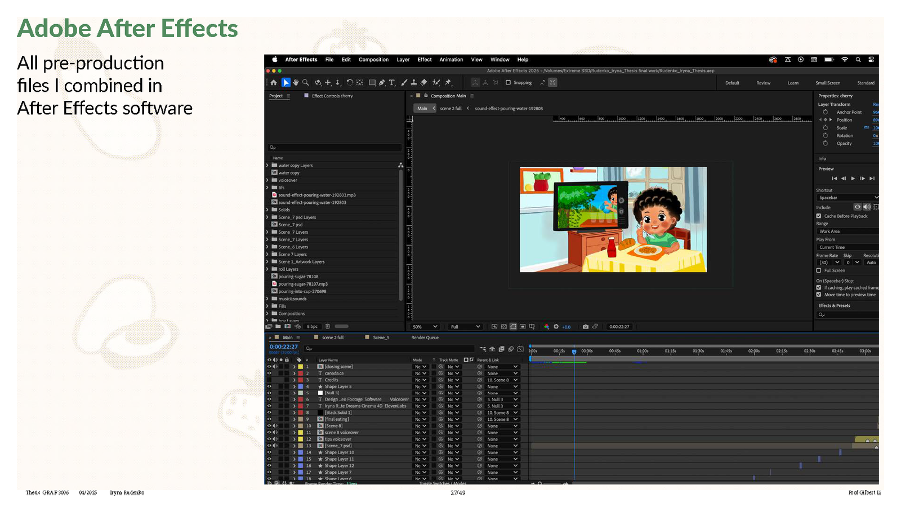The width and height of the screenshot is (901, 507).
Task: Open the Composition menu
Action: (x=373, y=60)
